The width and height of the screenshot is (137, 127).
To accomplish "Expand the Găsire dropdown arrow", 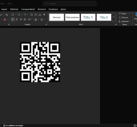I will [x=130, y=14].
